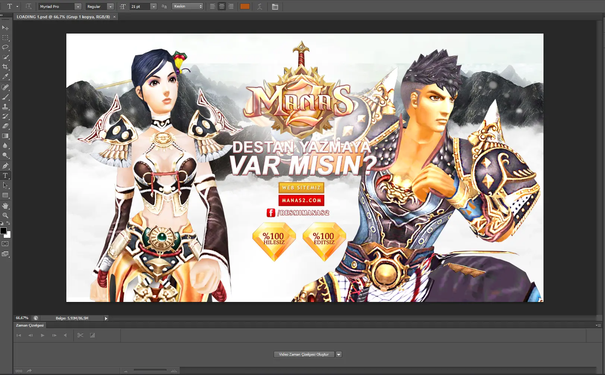
Task: Play the timeline
Action: click(x=42, y=335)
